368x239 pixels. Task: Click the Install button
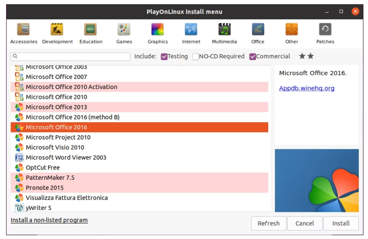click(x=341, y=223)
